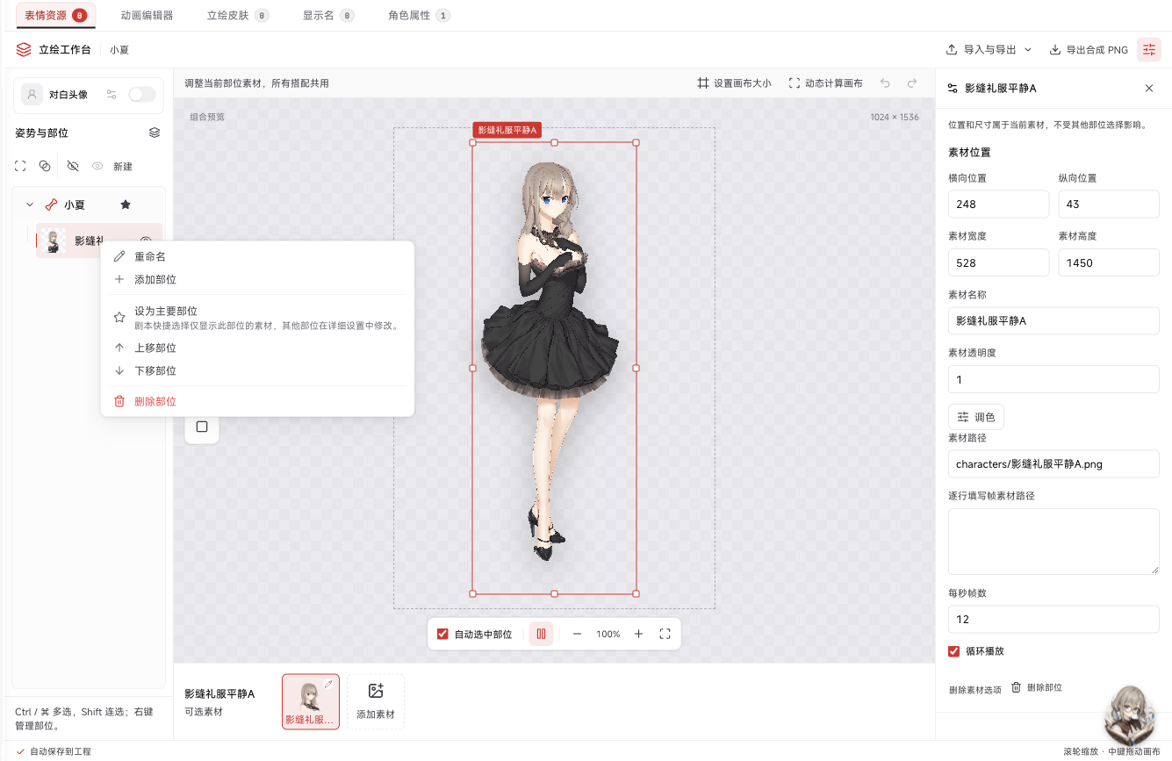Switch to the 立绘皮肤 tab
The image size is (1172, 761).
point(238,15)
